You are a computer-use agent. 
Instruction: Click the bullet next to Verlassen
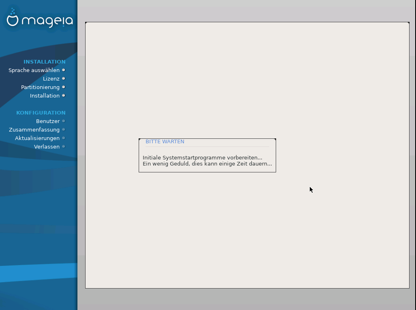coord(64,147)
